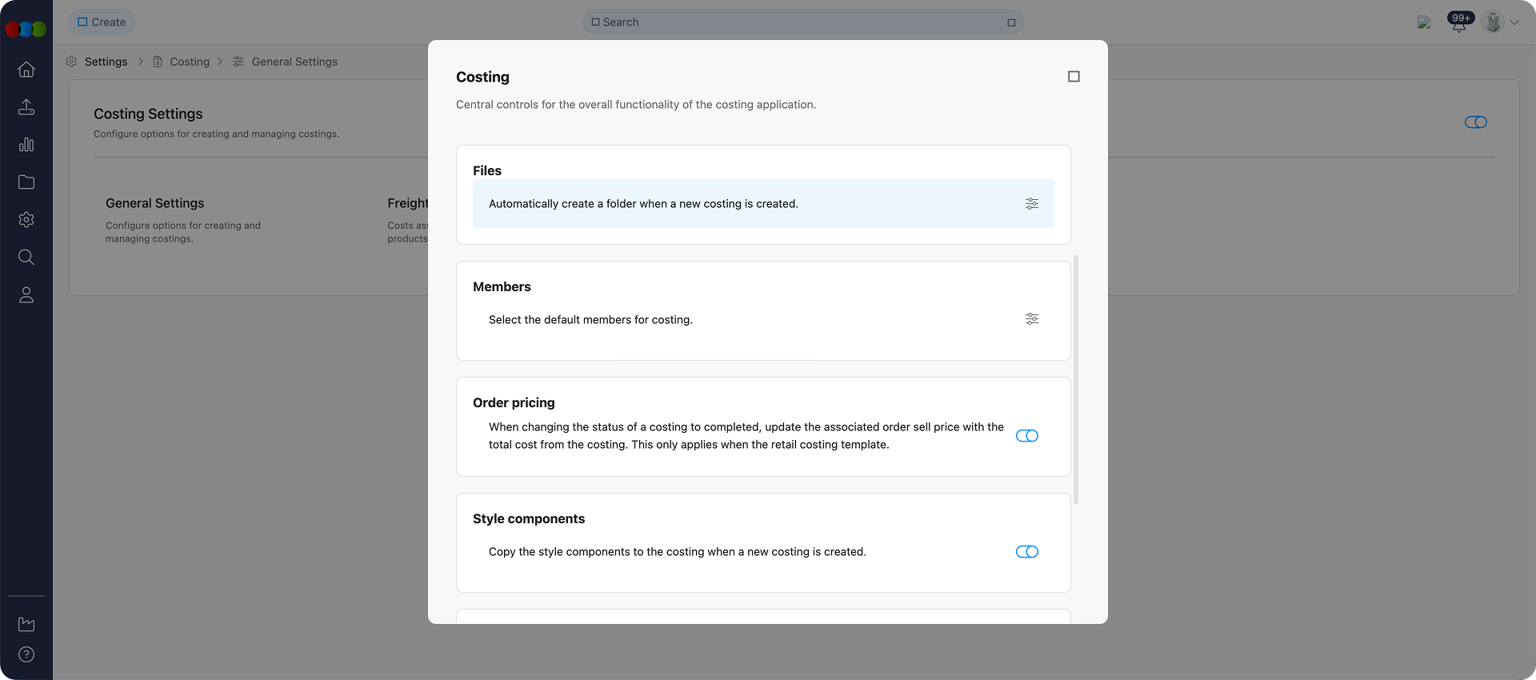Toggle the Costing Settings switch
This screenshot has height=680, width=1536.
(1475, 122)
